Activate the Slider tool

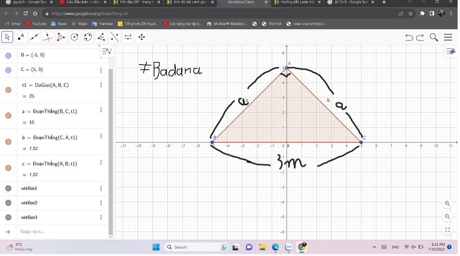[128, 37]
